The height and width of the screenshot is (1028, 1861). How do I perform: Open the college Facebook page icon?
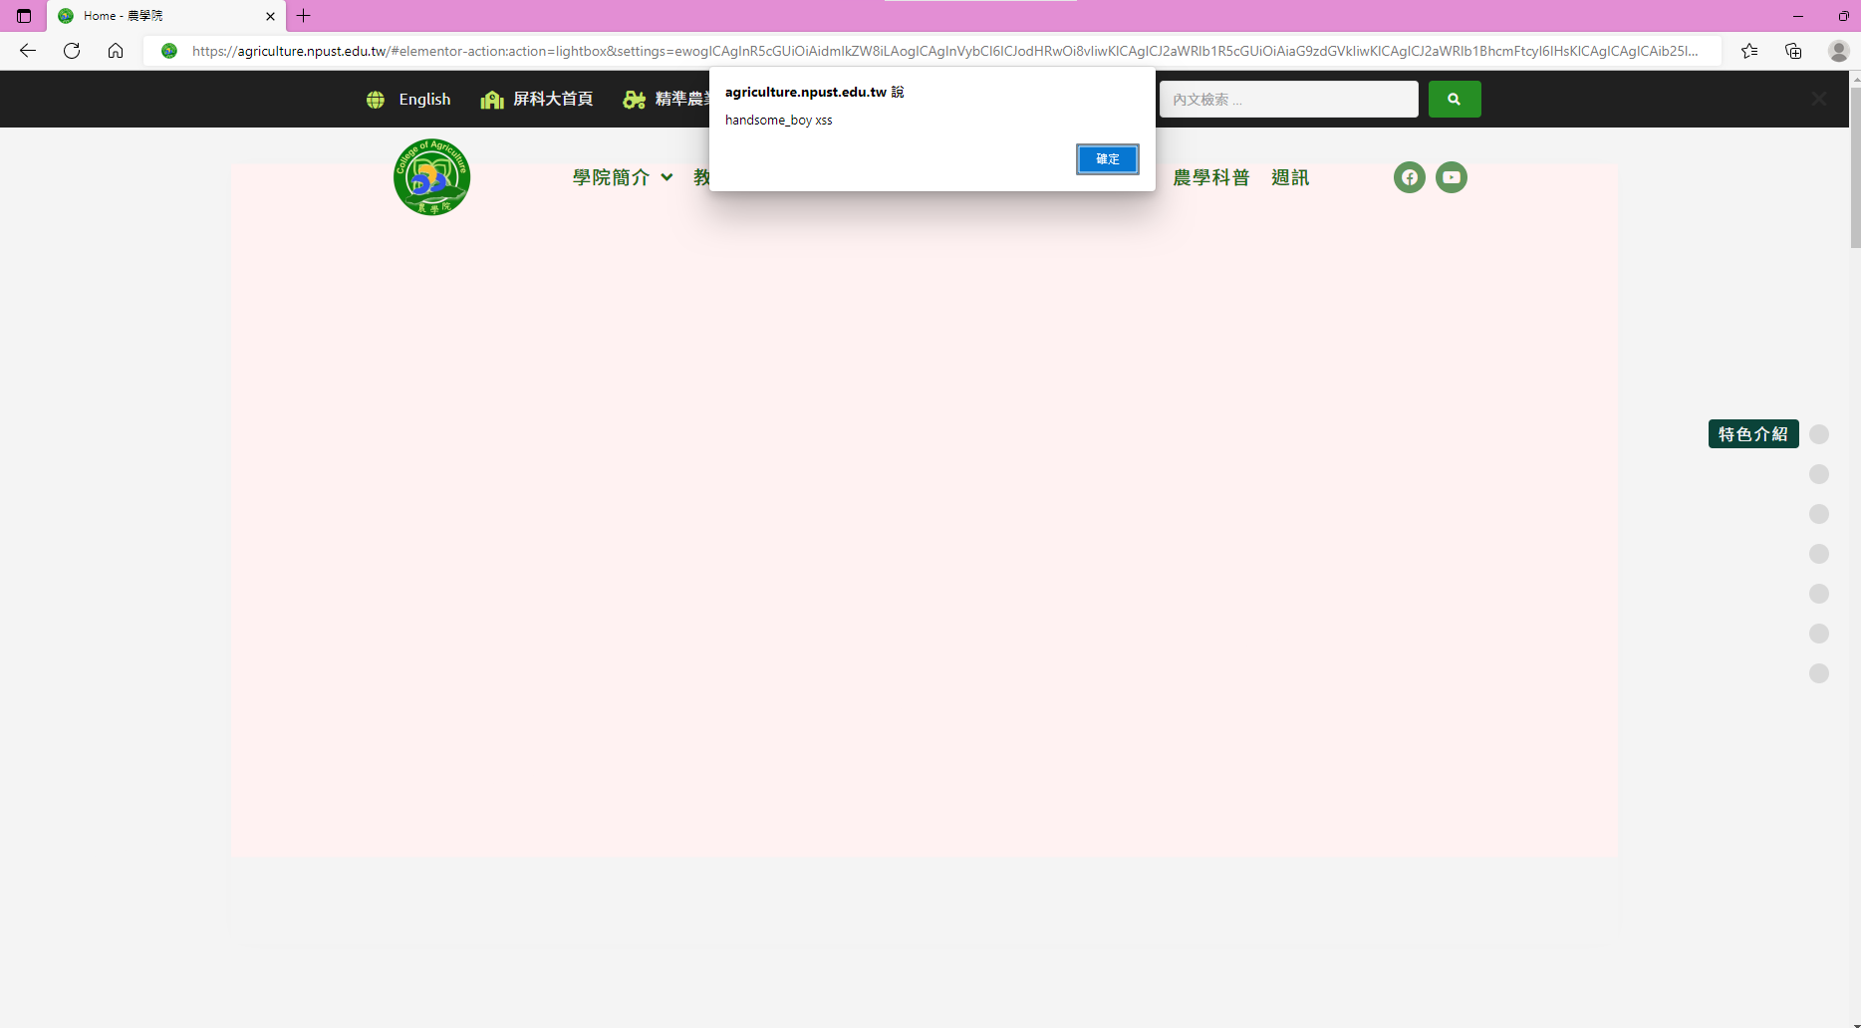point(1409,177)
